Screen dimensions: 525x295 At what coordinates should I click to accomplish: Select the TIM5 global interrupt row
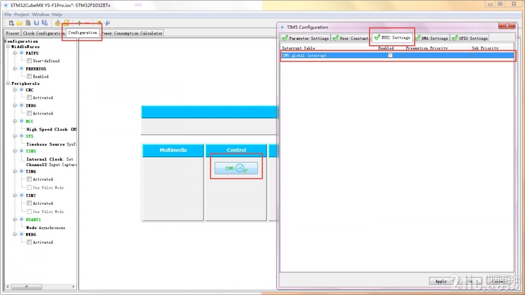point(397,55)
